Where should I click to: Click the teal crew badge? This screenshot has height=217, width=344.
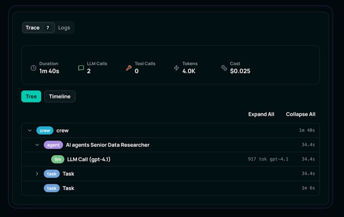(x=45, y=130)
